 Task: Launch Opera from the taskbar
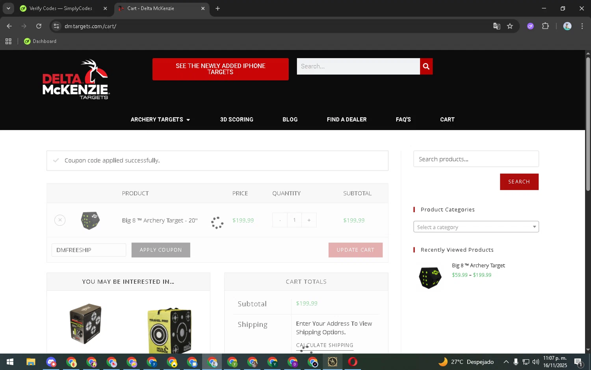click(x=353, y=362)
